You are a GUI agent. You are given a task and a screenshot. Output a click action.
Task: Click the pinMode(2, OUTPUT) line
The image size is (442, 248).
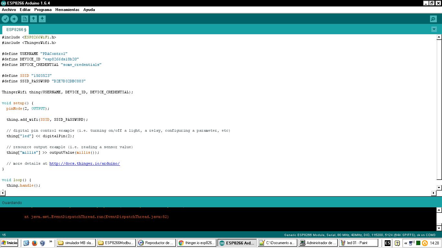coord(28,108)
